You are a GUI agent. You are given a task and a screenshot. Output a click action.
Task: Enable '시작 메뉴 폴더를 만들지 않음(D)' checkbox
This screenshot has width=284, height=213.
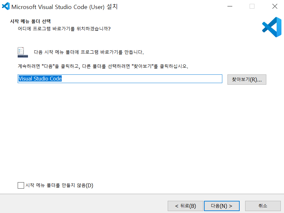pyautogui.click(x=21, y=185)
